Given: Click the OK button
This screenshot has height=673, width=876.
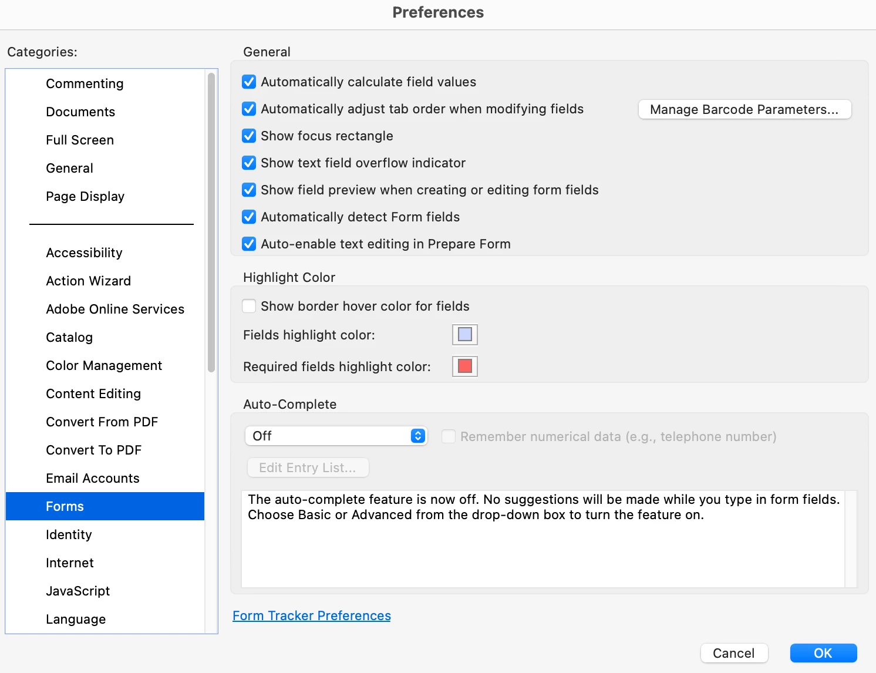Looking at the screenshot, I should coord(823,653).
